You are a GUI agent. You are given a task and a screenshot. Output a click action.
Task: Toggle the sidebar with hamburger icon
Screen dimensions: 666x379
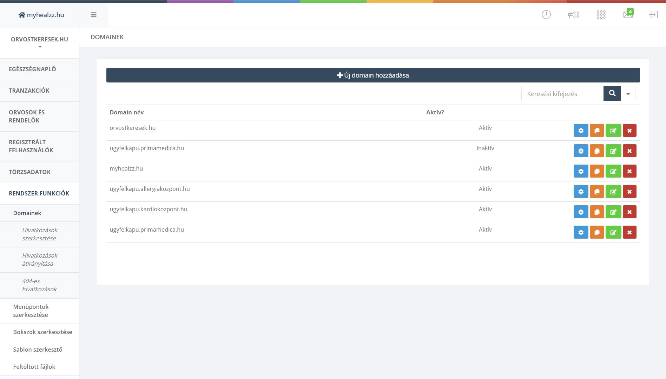coord(93,15)
